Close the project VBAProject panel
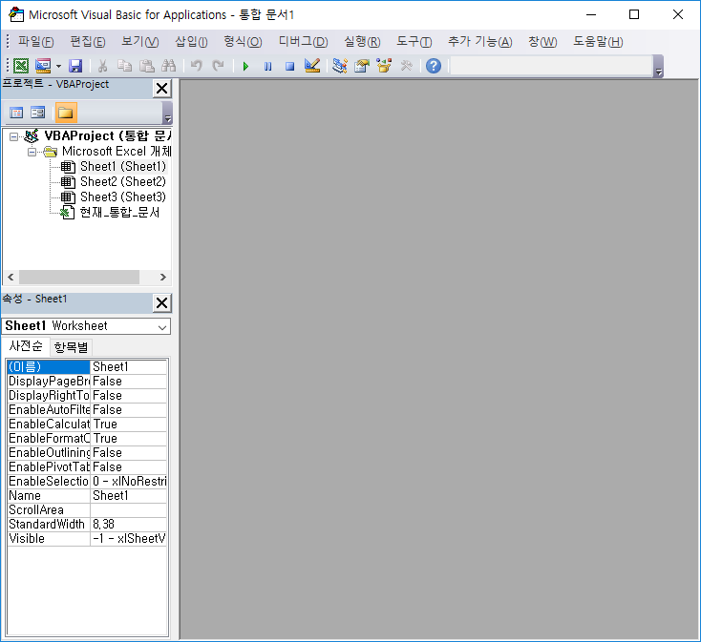Viewport: 701px width, 642px height. (x=161, y=89)
